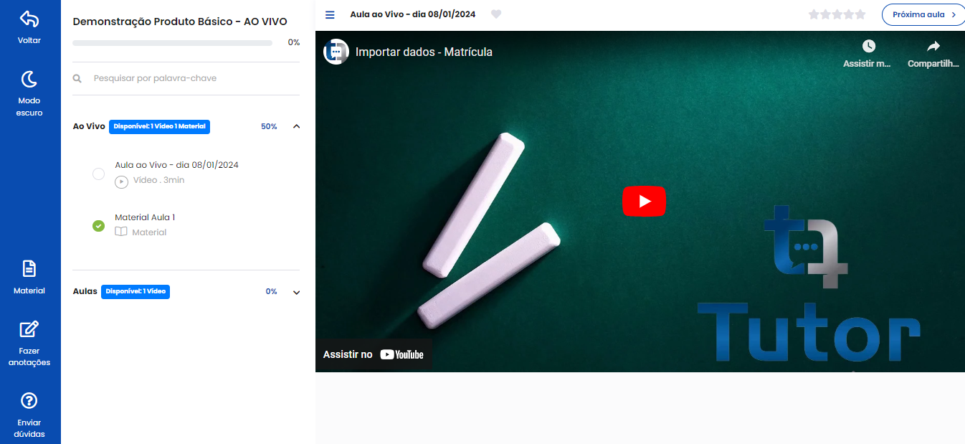The height and width of the screenshot is (444, 965).
Task: Toggle the hamburger menu icon in header
Action: tap(330, 14)
